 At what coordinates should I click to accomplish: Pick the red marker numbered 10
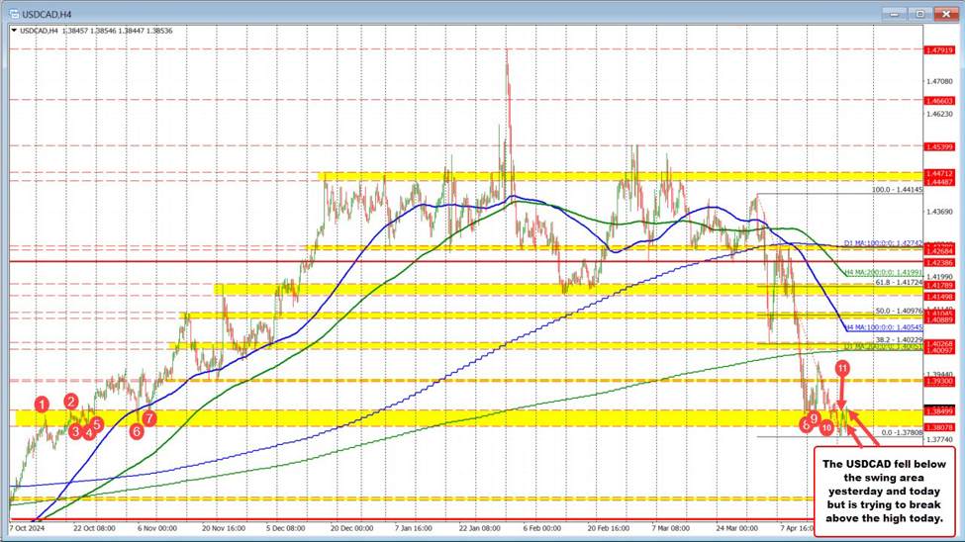click(x=826, y=428)
